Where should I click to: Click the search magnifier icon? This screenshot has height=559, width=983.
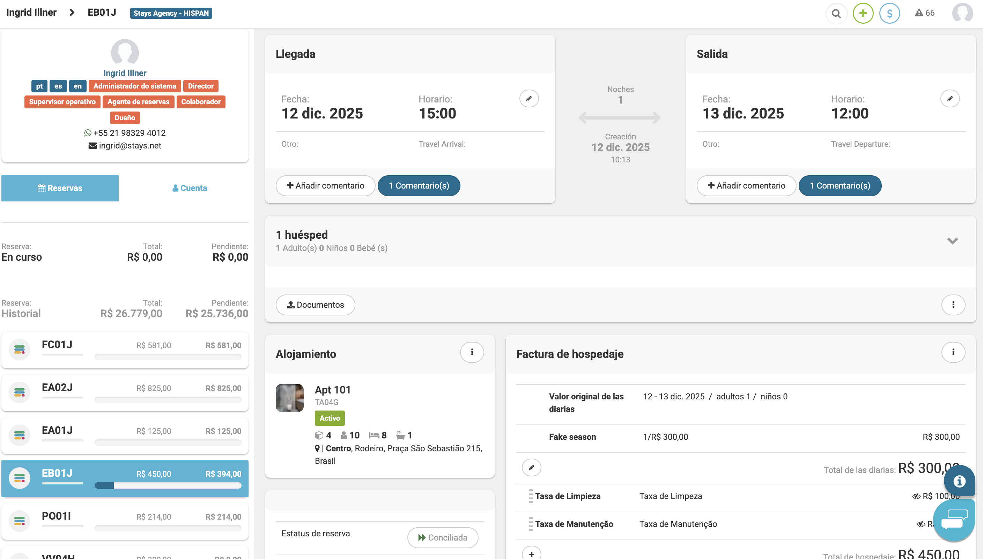pyautogui.click(x=836, y=14)
